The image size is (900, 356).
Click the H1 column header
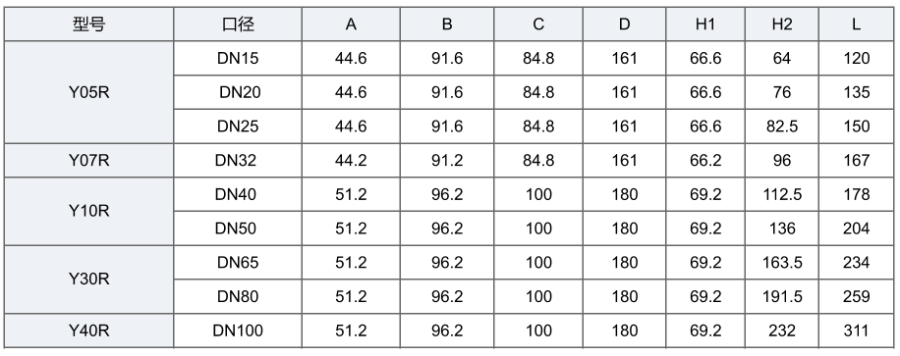click(x=705, y=25)
